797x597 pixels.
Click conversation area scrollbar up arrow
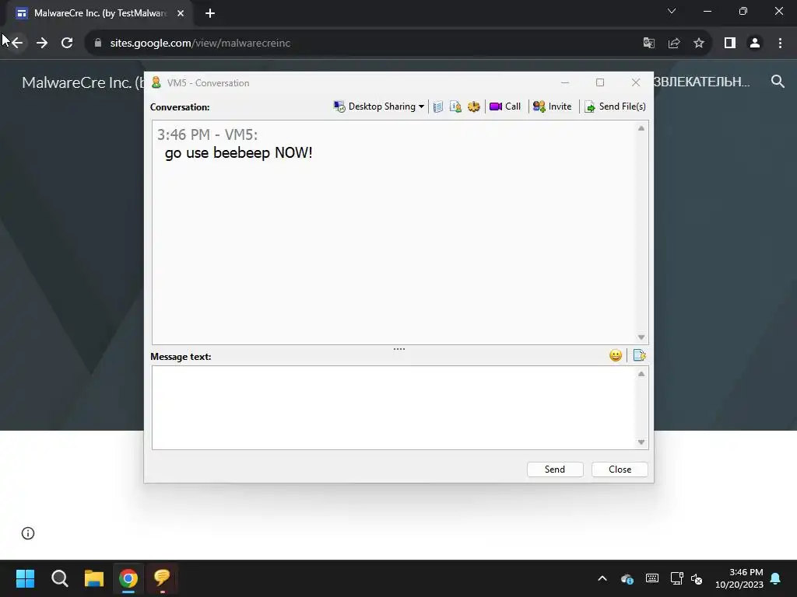point(641,128)
